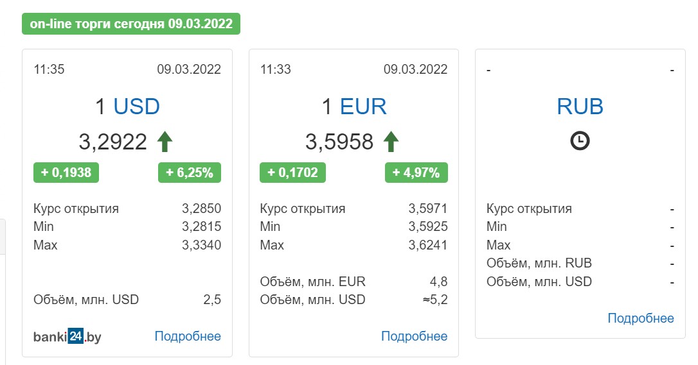698x365 pixels.
Task: Click the + 4,97% percent badge
Action: (x=416, y=173)
